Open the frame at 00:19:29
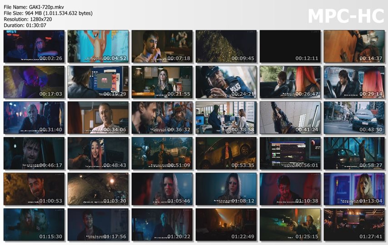This screenshot has height=245, width=388. coord(98,82)
